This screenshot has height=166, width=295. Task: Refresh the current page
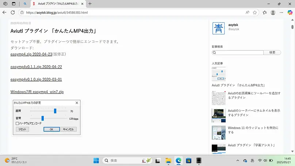[x=13, y=12]
